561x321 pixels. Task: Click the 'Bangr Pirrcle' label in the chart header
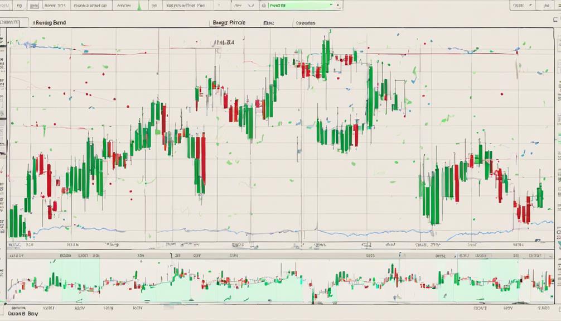click(x=229, y=22)
